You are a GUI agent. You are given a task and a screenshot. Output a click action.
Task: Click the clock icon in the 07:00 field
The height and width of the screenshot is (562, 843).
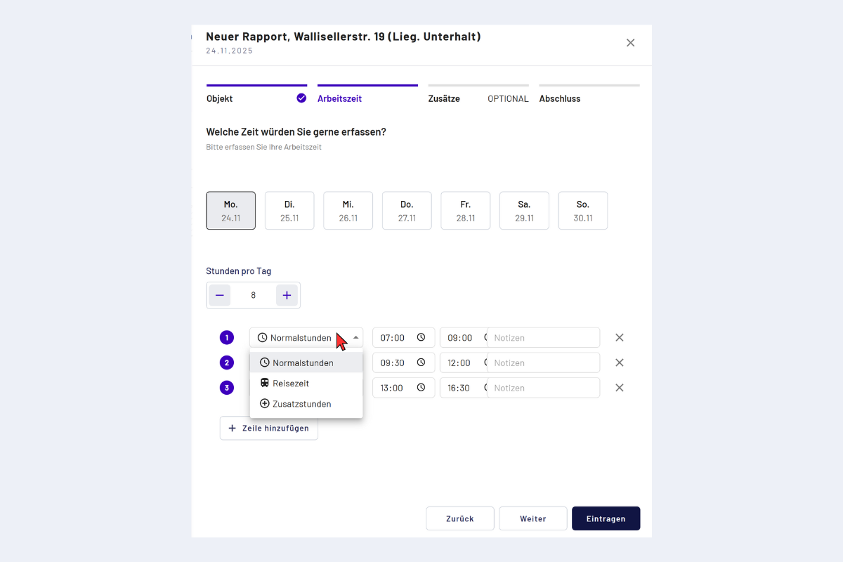[x=421, y=337]
